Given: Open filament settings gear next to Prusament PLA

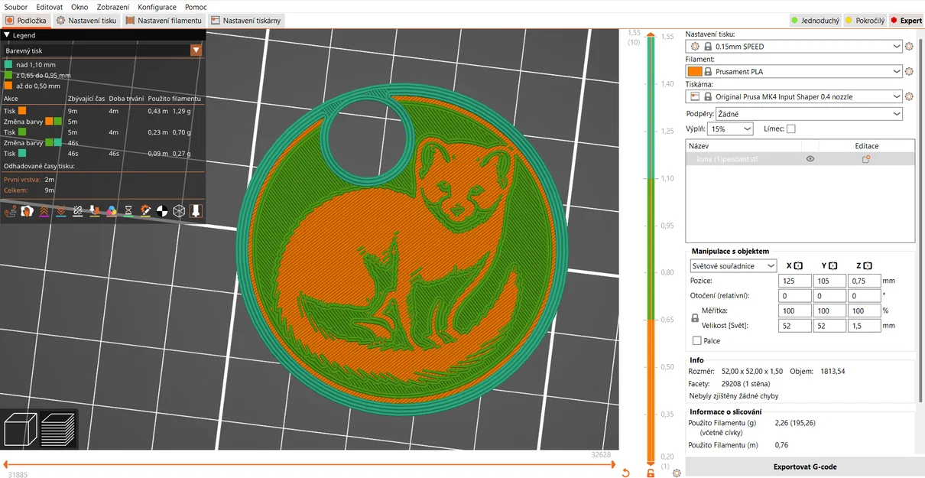Looking at the screenshot, I should pyautogui.click(x=909, y=72).
